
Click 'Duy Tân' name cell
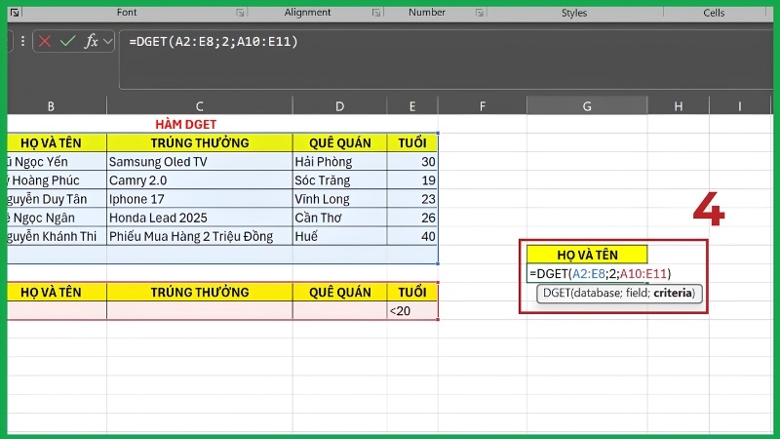tap(57, 199)
